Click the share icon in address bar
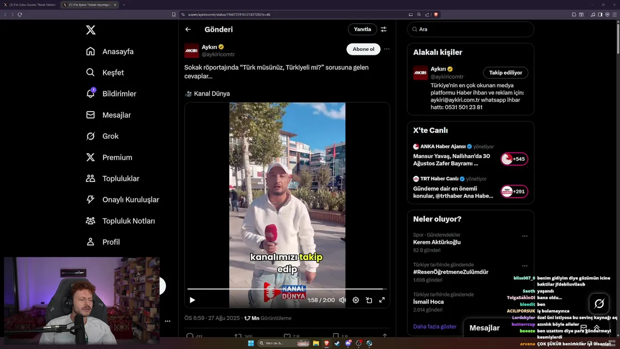Image resolution: width=620 pixels, height=349 pixels. click(x=427, y=15)
